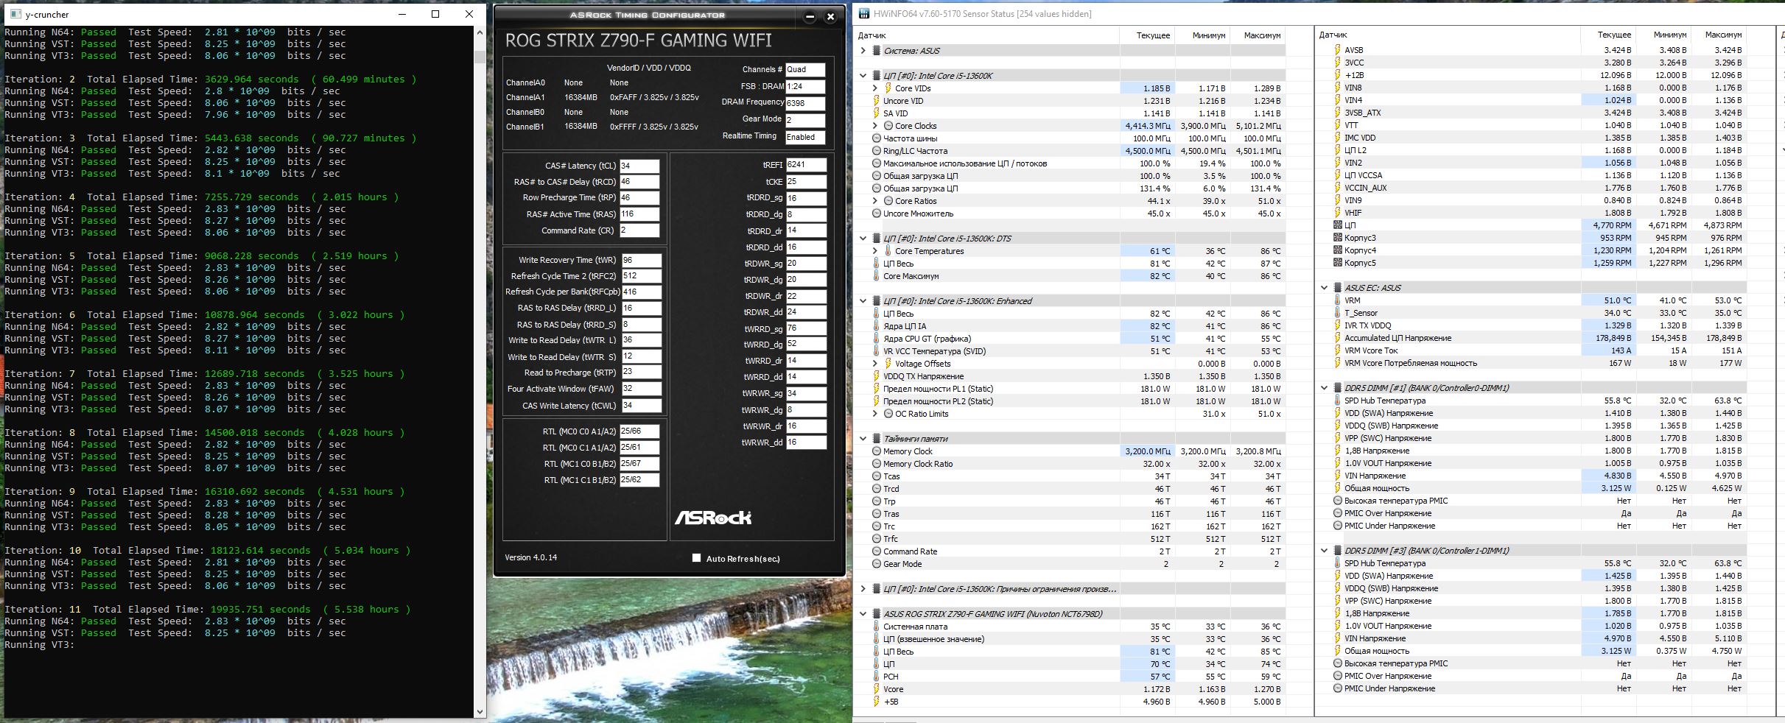Sort by the left Текущее column header
The height and width of the screenshot is (723, 1785).
pyautogui.click(x=1146, y=35)
